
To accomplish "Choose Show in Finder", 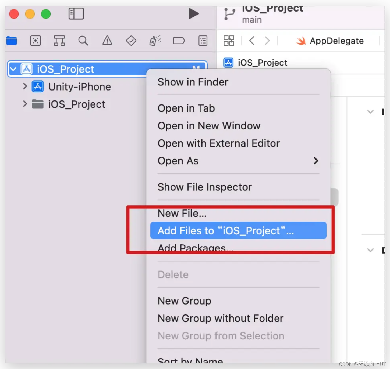I will pyautogui.click(x=193, y=82).
